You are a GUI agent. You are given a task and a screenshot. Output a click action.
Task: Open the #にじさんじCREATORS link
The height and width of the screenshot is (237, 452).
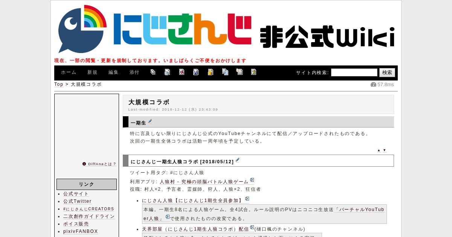[x=89, y=209]
